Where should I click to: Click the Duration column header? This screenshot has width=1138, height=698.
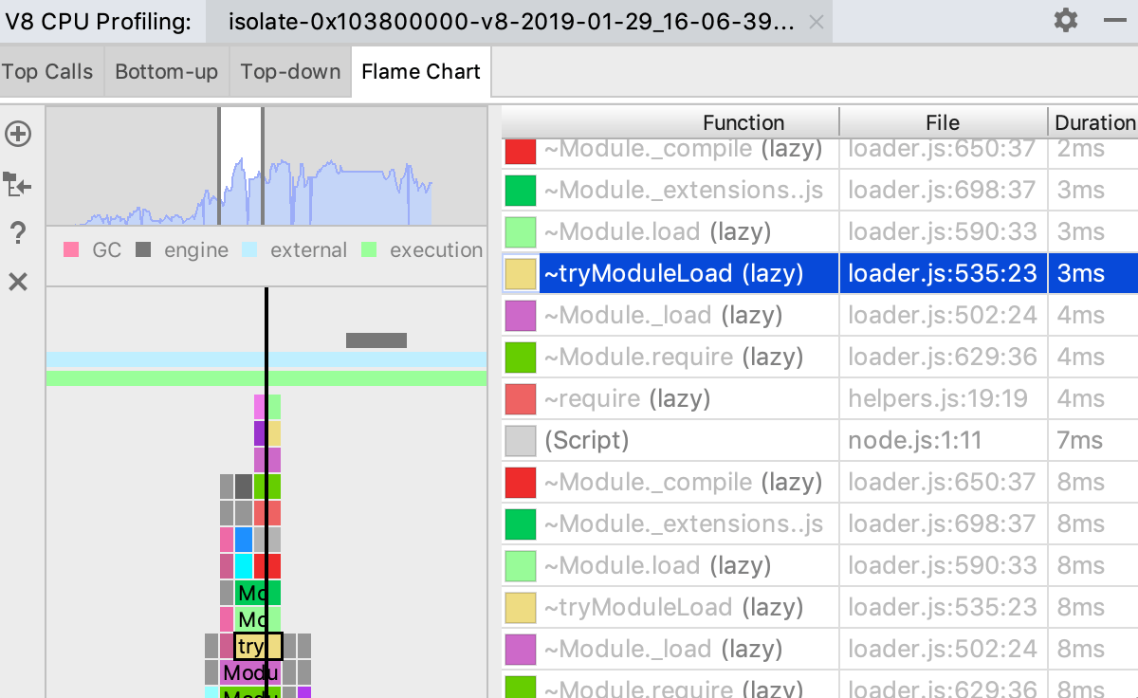(x=1094, y=122)
